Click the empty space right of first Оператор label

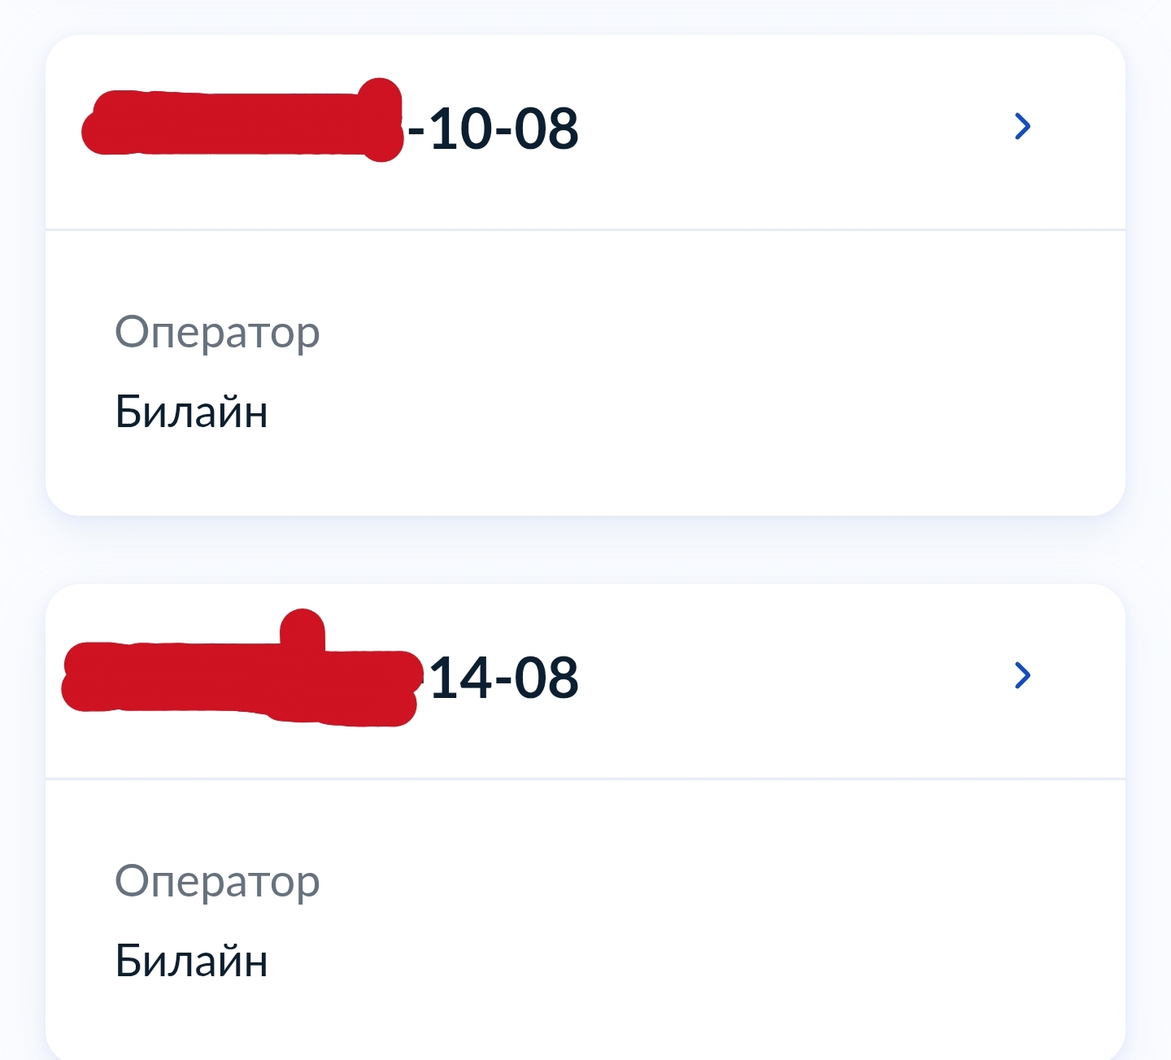coord(651,333)
